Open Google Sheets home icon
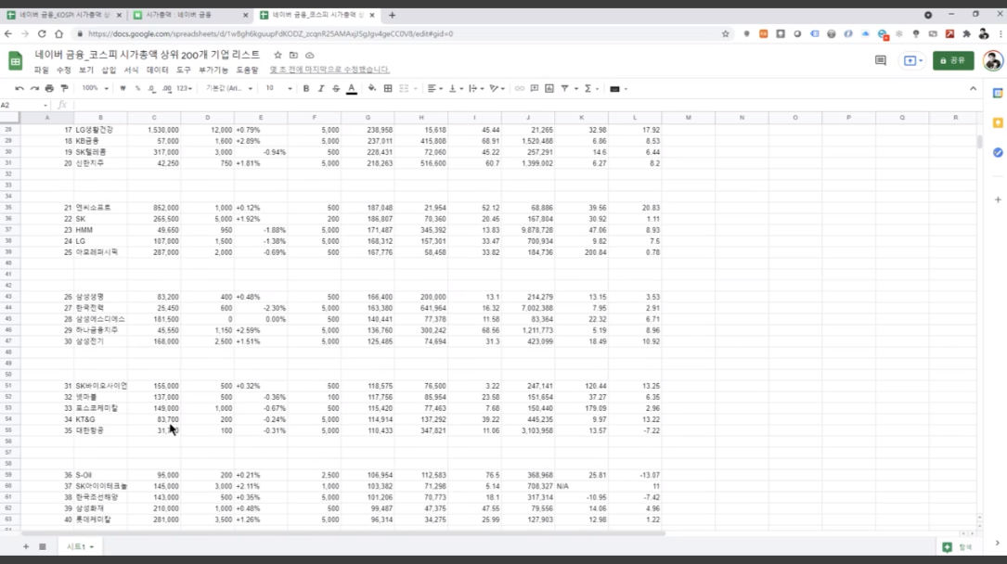 click(15, 61)
